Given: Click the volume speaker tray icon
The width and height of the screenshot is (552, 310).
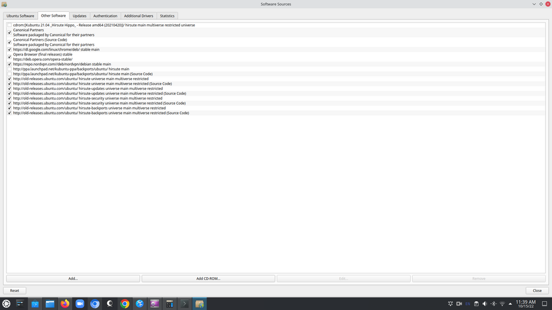Looking at the screenshot, I should [484, 304].
